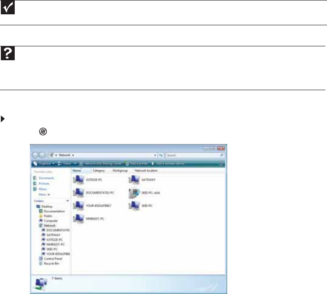Select Documentation in the Folders tree
The height and width of the screenshot is (294, 327).
[x=54, y=211]
